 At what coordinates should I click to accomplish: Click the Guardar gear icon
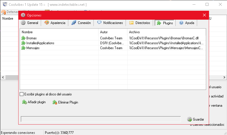pyautogui.click(x=189, y=119)
